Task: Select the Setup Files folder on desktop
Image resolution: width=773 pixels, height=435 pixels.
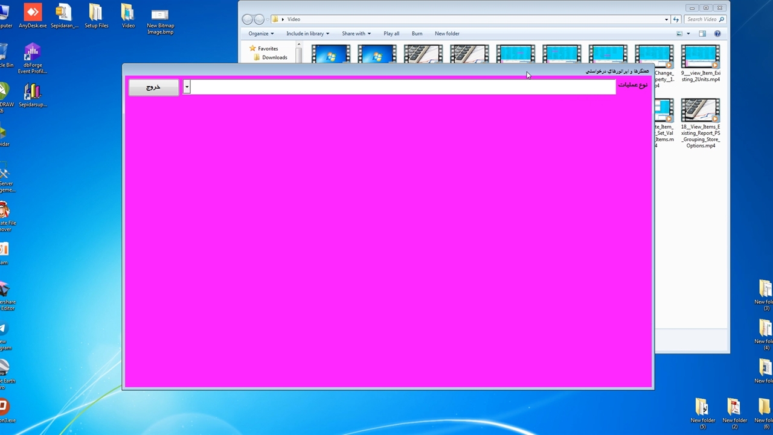Action: coord(96,13)
